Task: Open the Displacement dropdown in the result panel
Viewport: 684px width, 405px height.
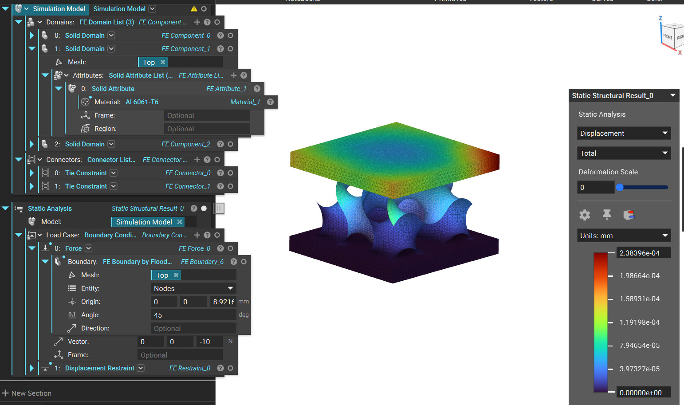Action: click(624, 133)
